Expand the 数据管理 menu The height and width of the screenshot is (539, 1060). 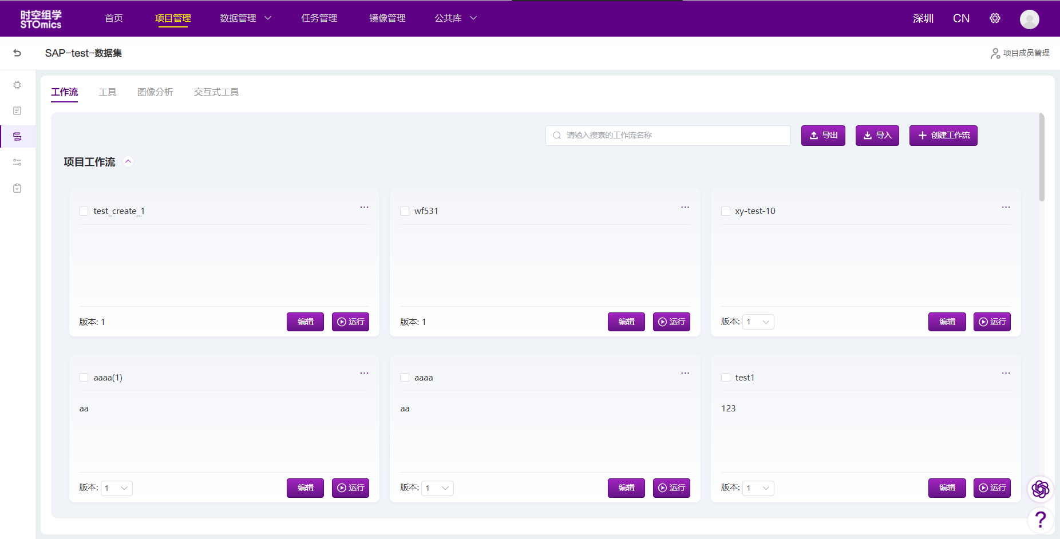pyautogui.click(x=246, y=18)
